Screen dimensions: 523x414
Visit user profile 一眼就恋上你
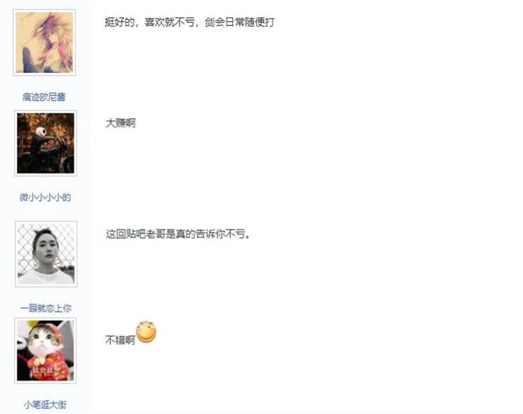click(x=46, y=308)
